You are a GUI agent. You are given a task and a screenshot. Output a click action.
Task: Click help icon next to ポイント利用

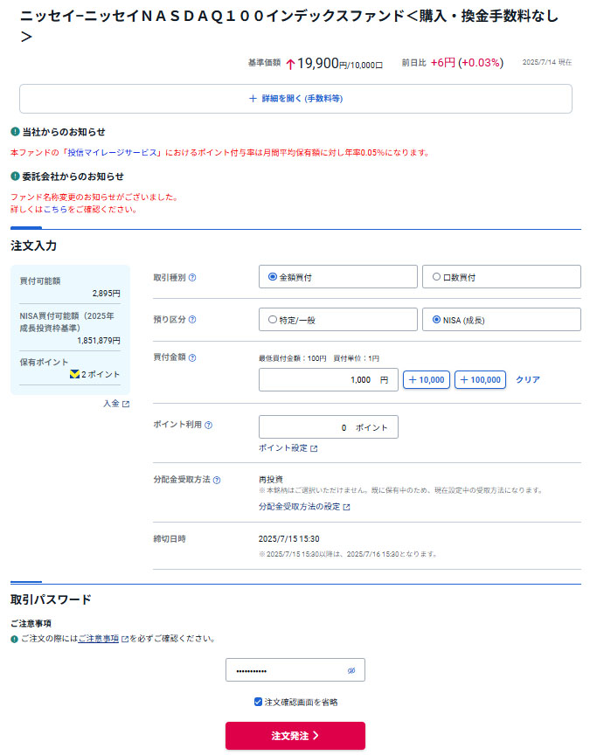tap(209, 425)
